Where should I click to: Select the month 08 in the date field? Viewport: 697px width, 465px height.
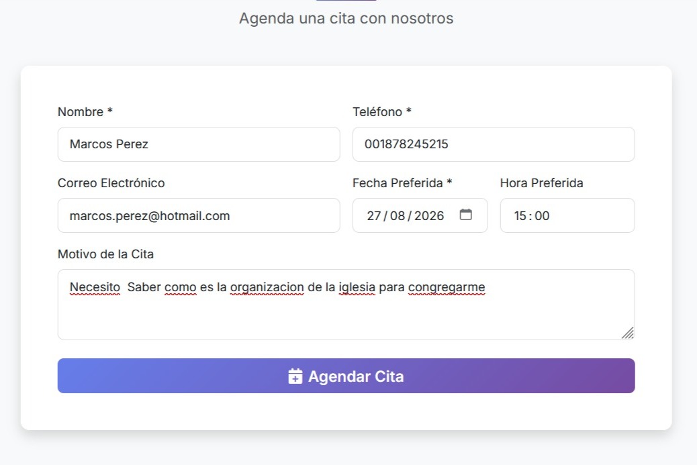[398, 216]
